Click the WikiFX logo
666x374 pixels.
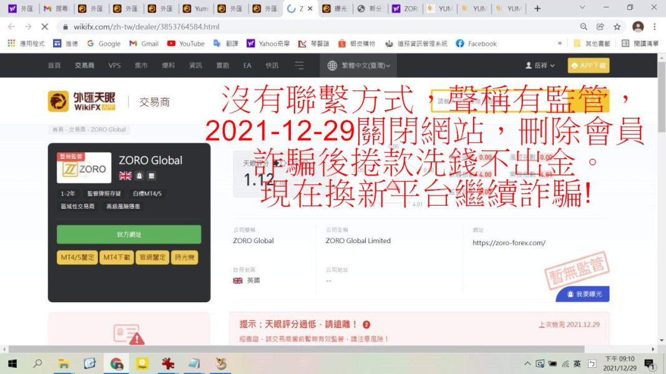click(82, 102)
